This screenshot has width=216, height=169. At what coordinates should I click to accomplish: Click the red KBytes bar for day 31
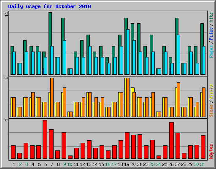click(203, 147)
